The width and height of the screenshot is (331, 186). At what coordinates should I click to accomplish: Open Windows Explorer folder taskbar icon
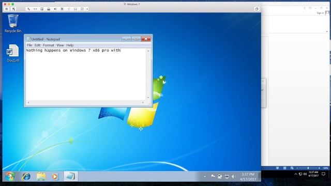[41, 176]
